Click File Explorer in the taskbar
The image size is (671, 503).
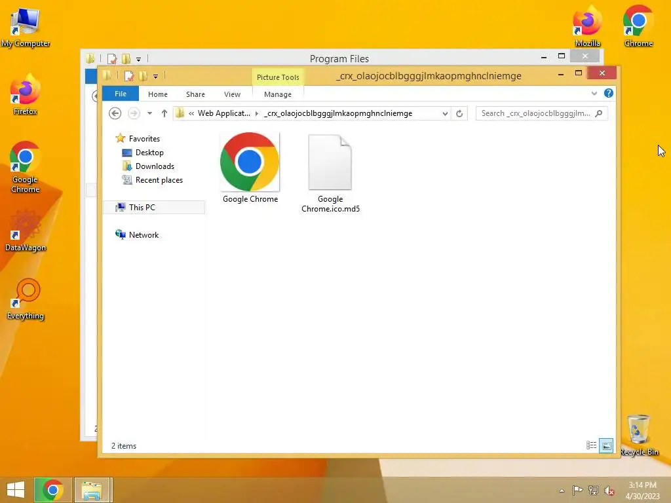(x=92, y=490)
